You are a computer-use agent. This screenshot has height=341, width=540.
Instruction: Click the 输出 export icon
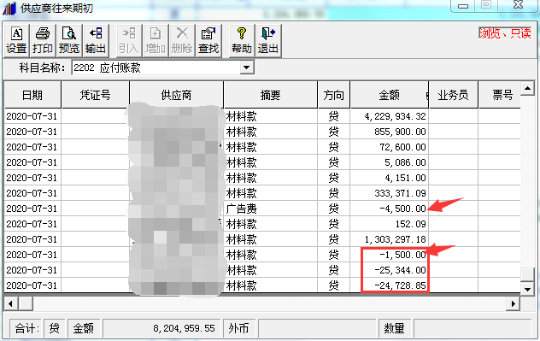(x=96, y=41)
